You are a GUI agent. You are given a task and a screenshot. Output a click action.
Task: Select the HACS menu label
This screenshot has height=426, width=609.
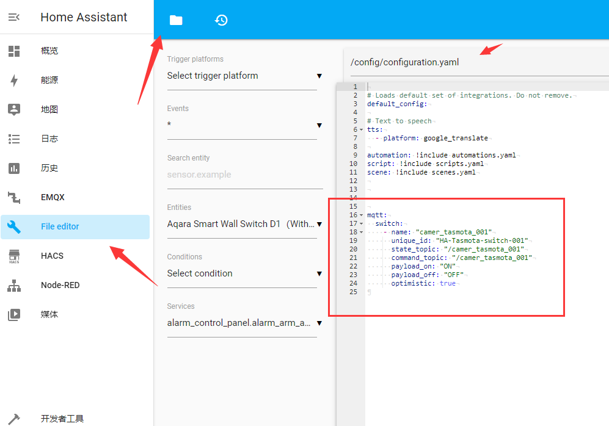tap(52, 256)
